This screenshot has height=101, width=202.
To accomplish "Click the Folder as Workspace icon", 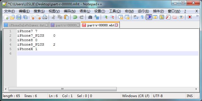I will click(175, 17).
